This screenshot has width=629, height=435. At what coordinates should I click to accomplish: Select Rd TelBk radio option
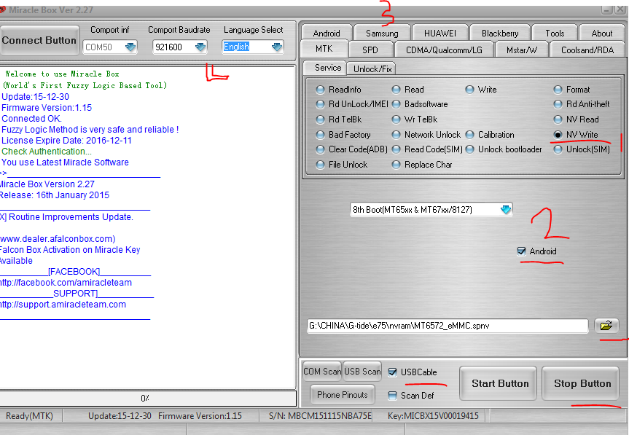(339, 119)
